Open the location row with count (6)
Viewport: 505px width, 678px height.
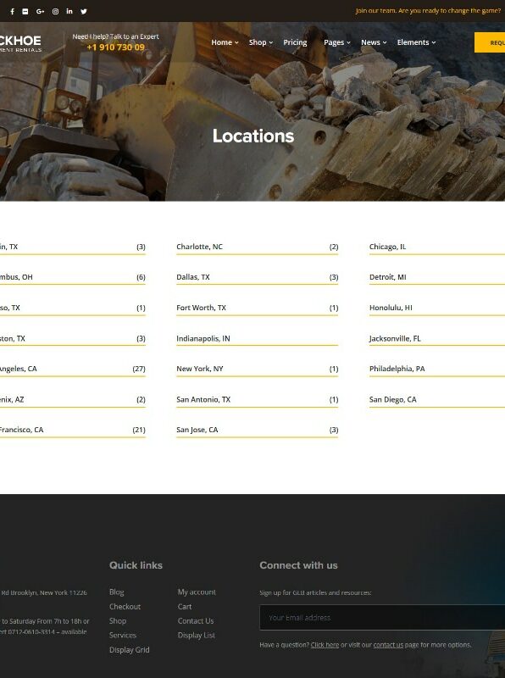click(x=73, y=277)
